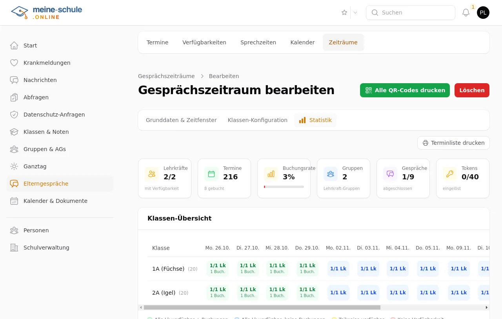Switch to the Sprechzeiten tab
This screenshot has width=502, height=319.
[258, 42]
